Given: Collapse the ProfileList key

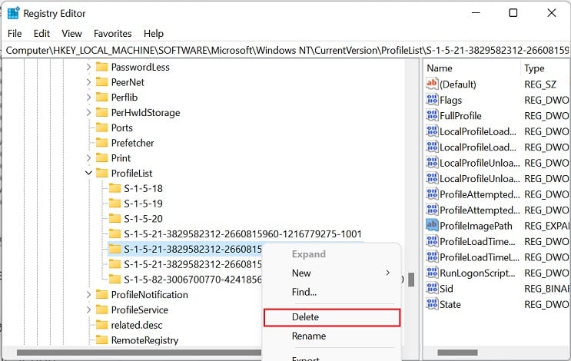Looking at the screenshot, I should coord(88,174).
